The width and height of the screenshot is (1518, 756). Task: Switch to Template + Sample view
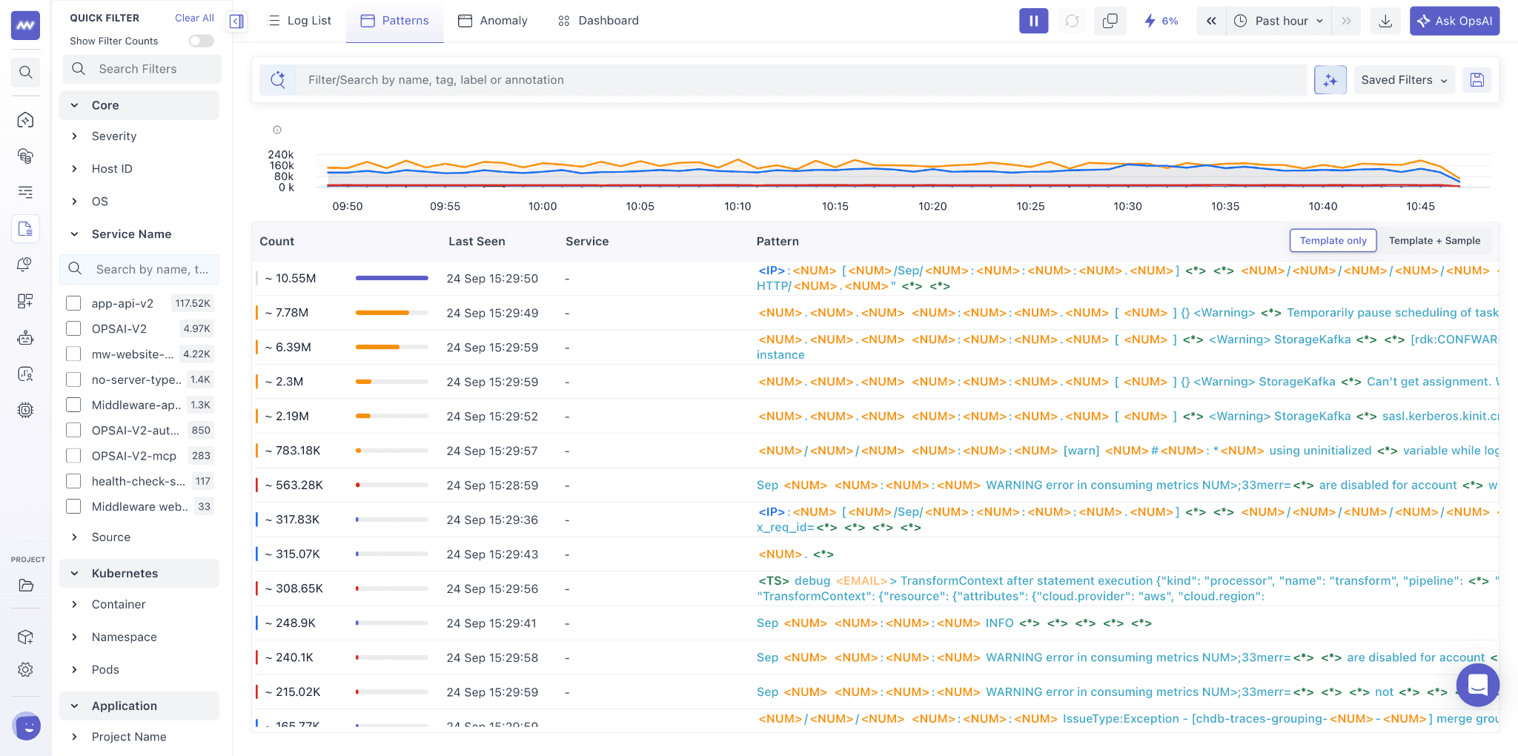click(1434, 241)
